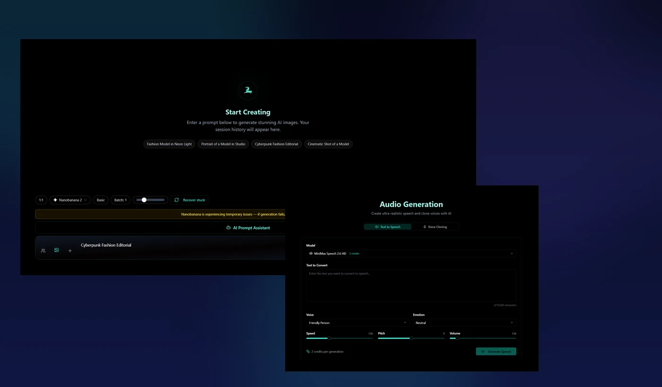The image size is (662, 387).
Task: Click the Recover stuck button
Action: (189, 200)
